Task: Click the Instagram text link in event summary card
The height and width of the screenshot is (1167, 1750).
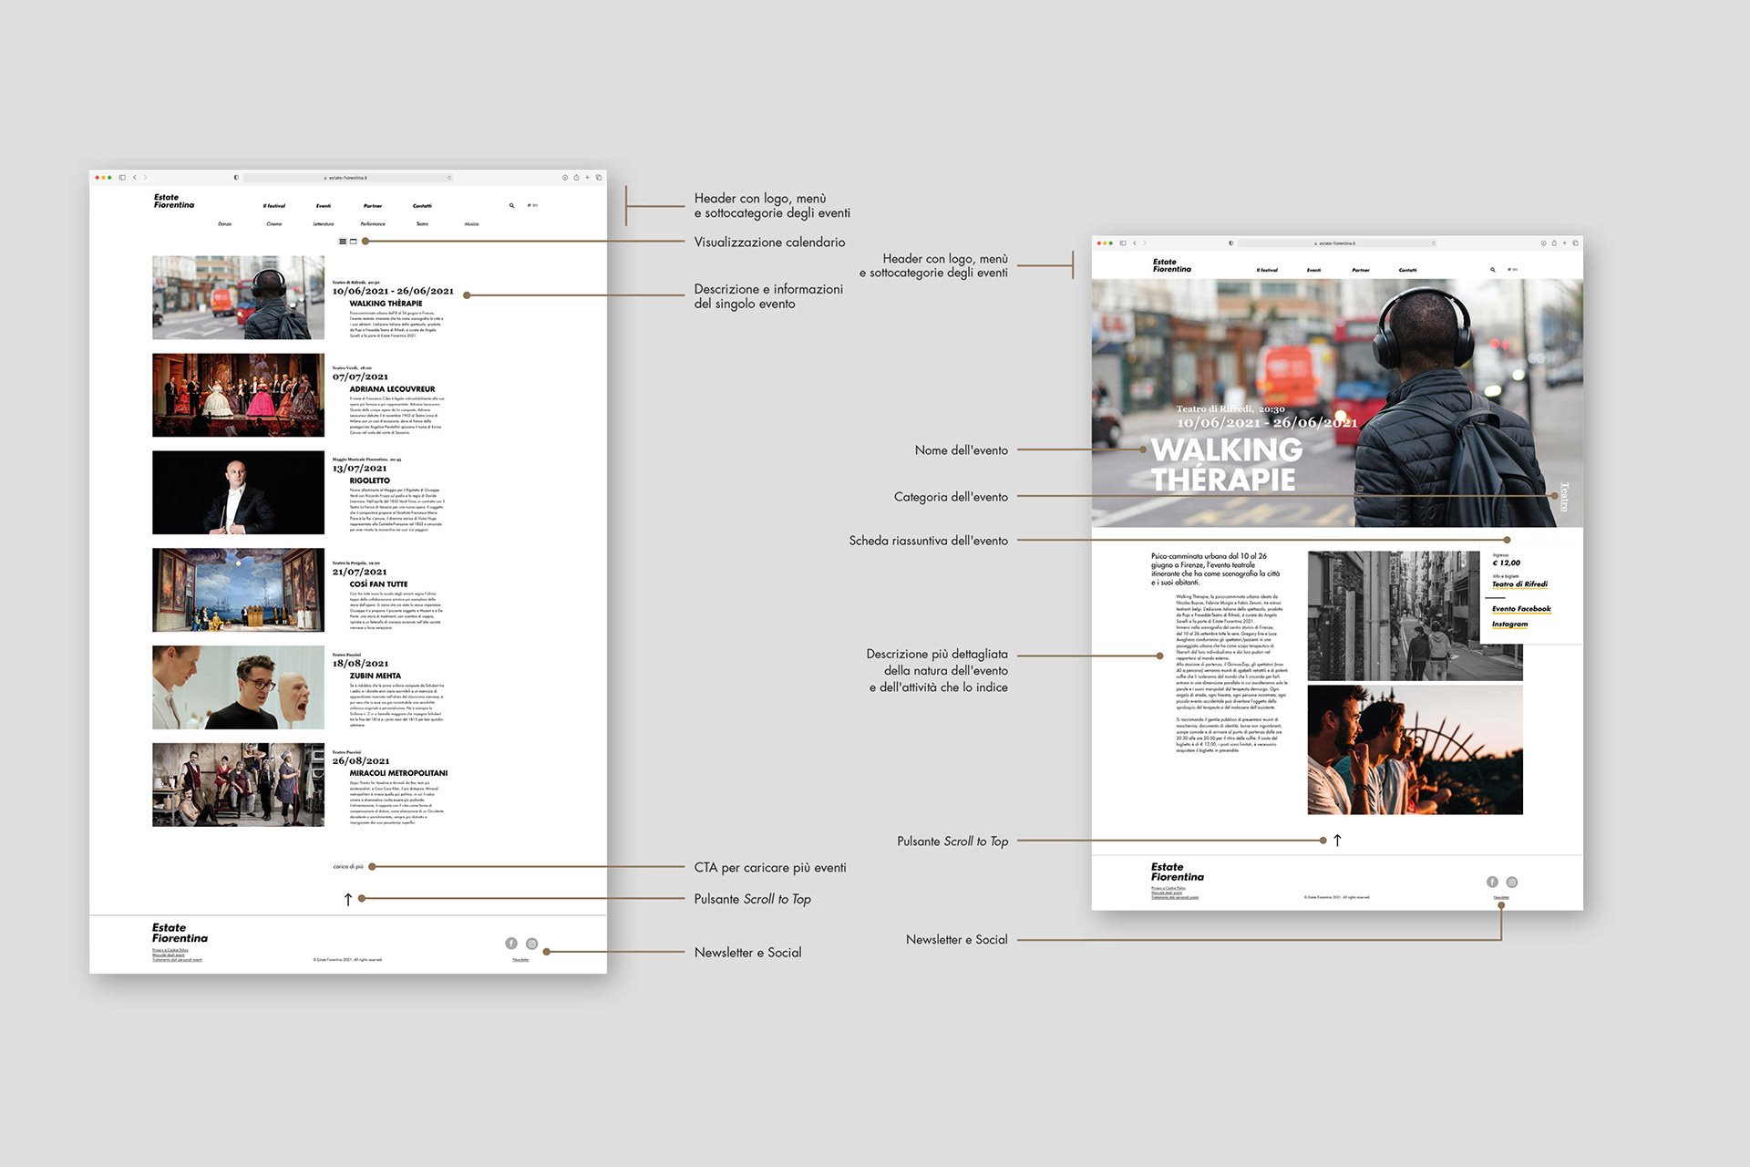Action: pos(1509,625)
